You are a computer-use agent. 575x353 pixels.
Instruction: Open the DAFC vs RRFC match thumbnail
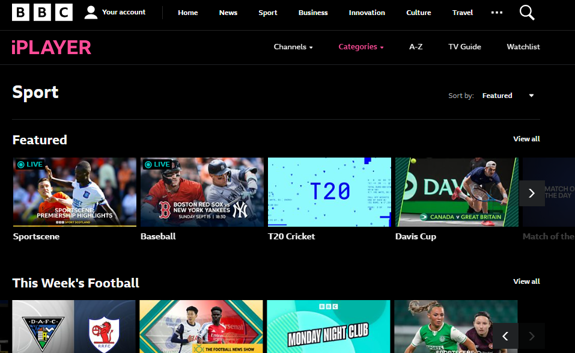(x=74, y=327)
